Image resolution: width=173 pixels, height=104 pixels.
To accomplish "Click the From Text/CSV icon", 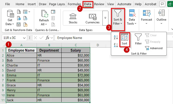I will (x=19, y=12).
